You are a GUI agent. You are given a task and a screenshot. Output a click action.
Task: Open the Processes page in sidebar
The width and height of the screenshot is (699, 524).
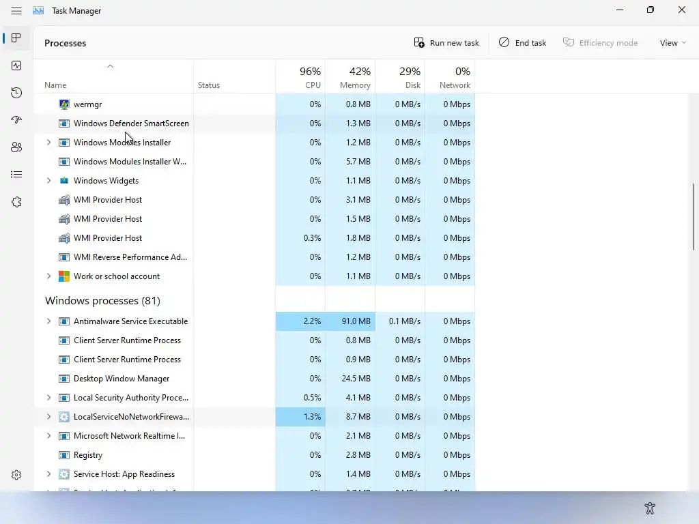(16, 38)
